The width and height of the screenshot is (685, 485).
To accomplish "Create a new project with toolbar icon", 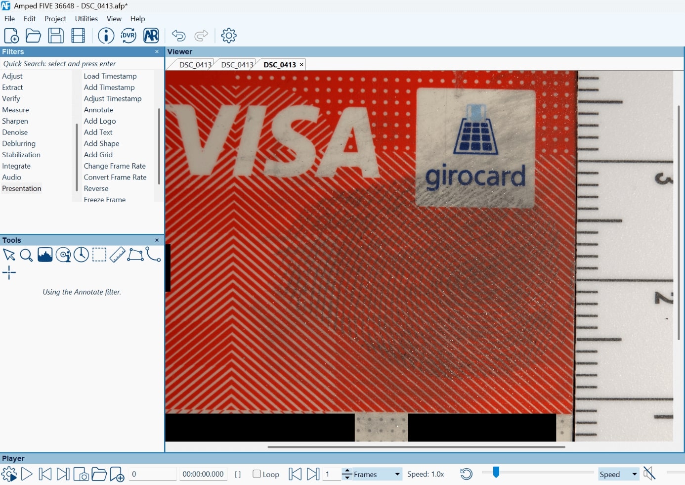I will pyautogui.click(x=11, y=36).
